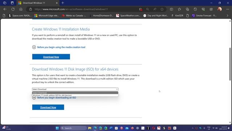Screen dimensions: 232x131
Task: Open Météo au Canada bookmark
Action: pos(74,15)
